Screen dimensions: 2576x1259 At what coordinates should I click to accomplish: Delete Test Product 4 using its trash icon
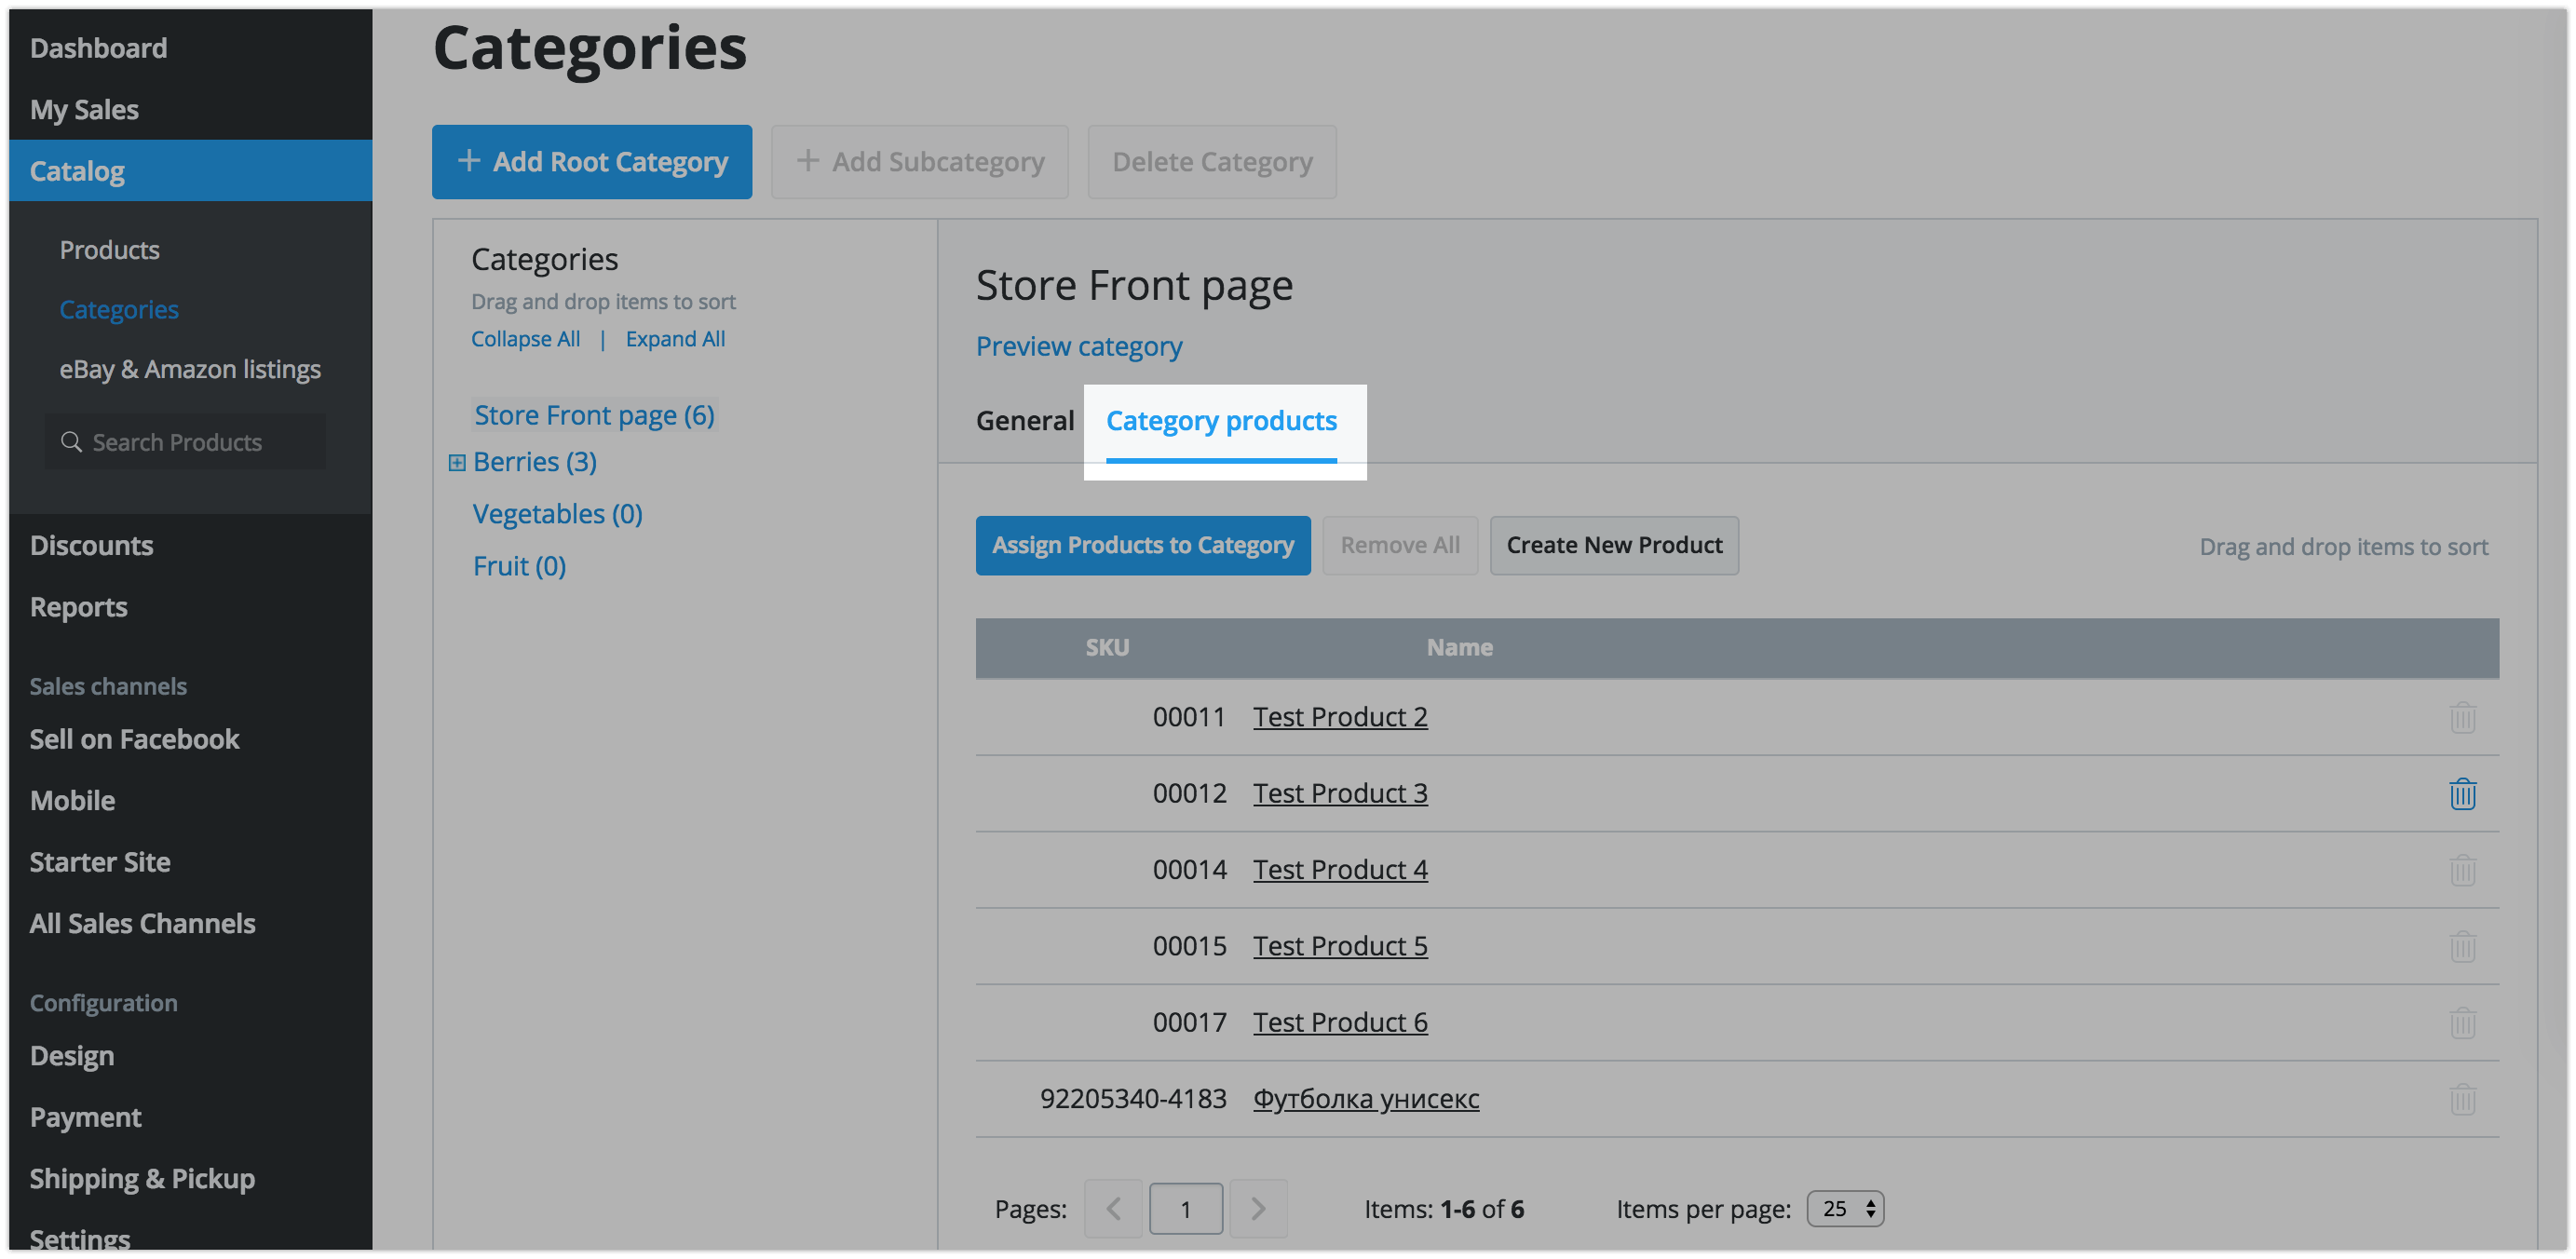(x=2463, y=869)
